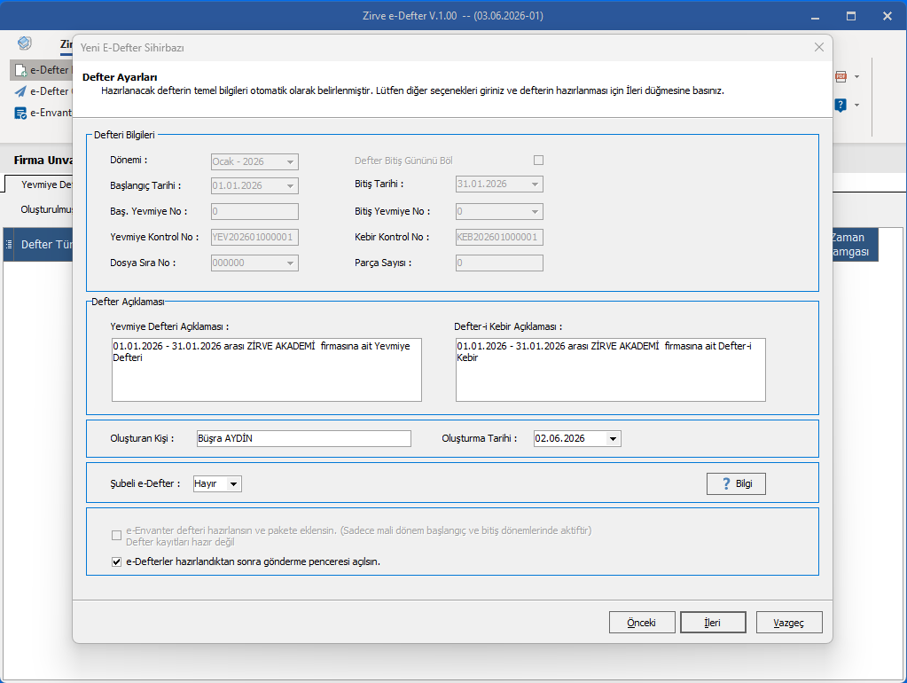Viewport: 907px width, 683px height.
Task: Minimize the Zirve e-Defter window
Action: click(x=815, y=16)
